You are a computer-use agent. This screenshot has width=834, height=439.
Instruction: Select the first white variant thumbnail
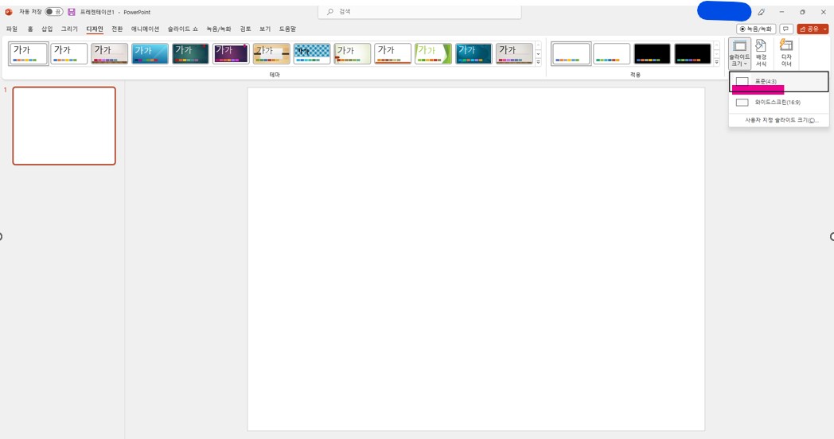point(571,53)
